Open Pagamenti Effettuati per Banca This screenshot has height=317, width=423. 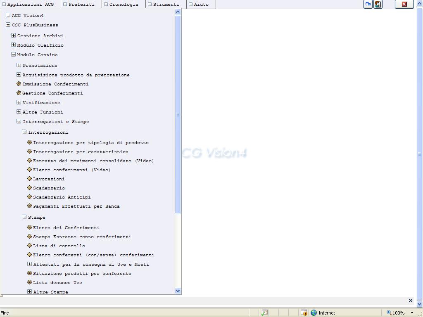[76, 206]
